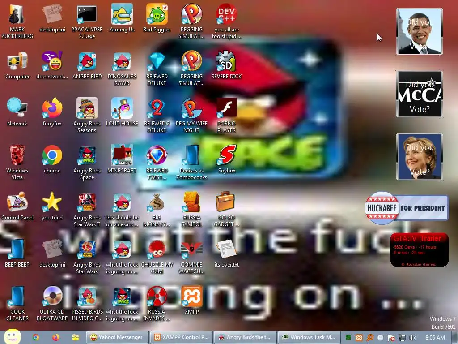
Task: Click the orange XAMPP tray icon
Action: click(x=359, y=338)
